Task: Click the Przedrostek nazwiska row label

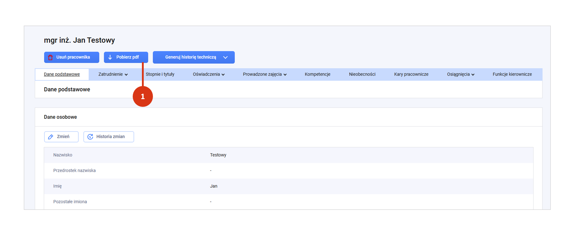Action: 74,171
